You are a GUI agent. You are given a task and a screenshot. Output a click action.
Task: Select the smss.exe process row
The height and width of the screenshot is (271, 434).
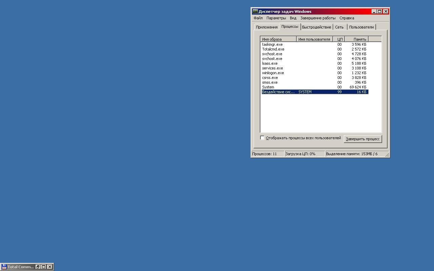click(315, 82)
